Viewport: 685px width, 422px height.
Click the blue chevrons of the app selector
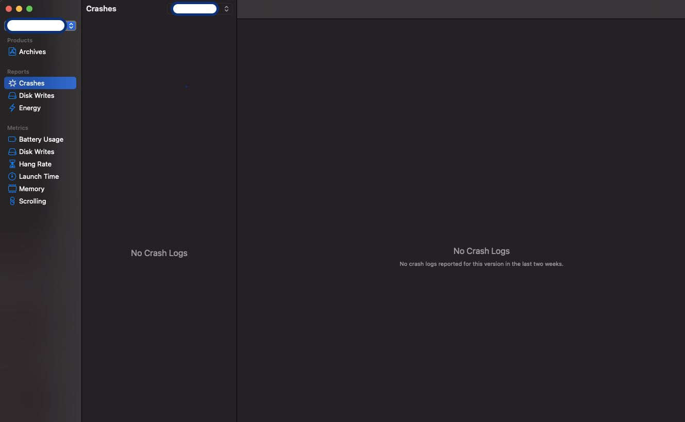[x=71, y=25]
